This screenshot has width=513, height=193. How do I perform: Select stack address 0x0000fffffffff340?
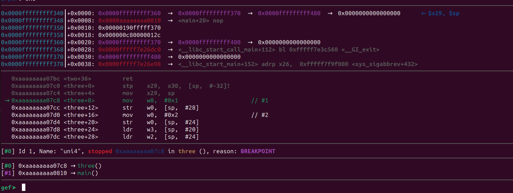(32, 13)
